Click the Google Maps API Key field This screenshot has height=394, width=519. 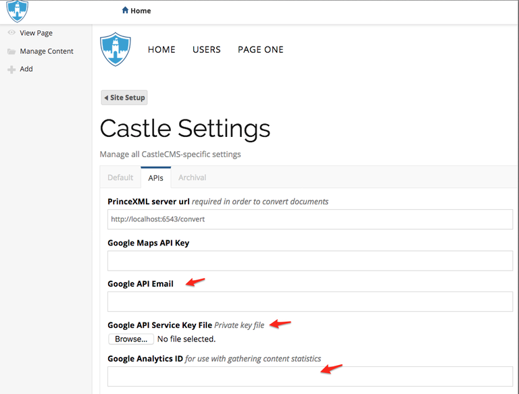[x=310, y=261]
